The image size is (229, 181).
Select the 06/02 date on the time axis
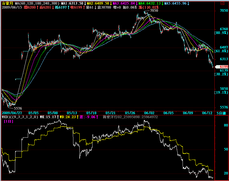click(x=149, y=113)
